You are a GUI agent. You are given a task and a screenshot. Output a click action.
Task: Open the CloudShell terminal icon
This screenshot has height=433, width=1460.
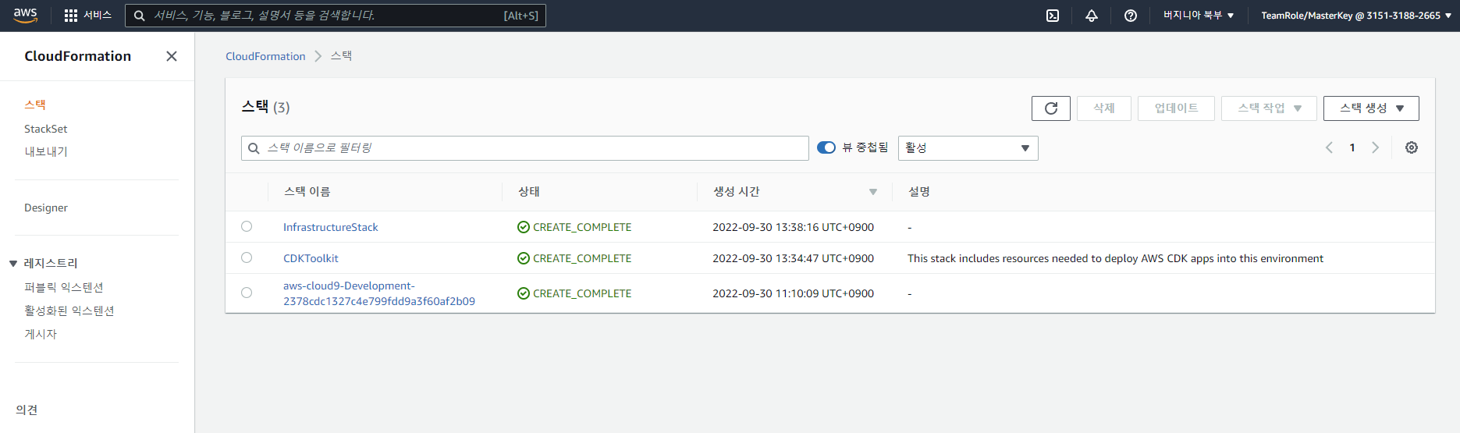[x=1053, y=16]
